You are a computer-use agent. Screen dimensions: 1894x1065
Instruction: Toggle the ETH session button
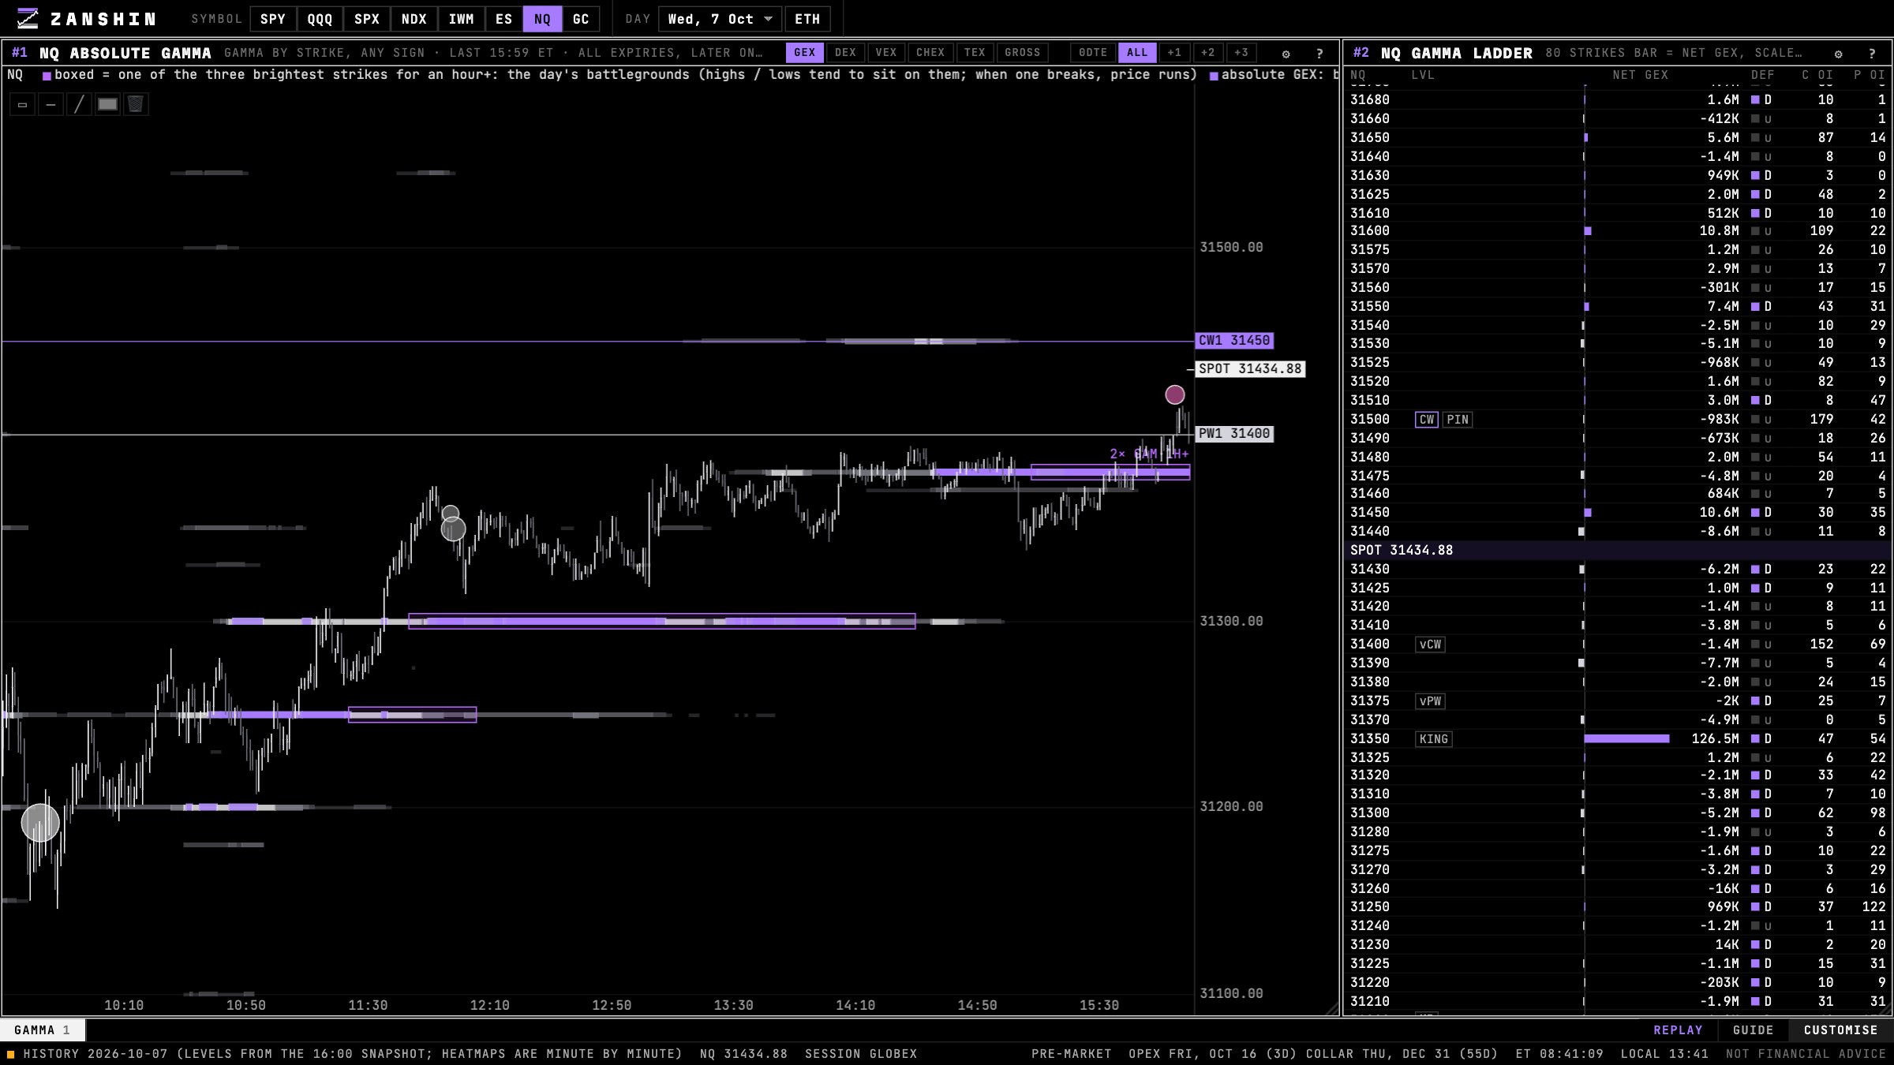[x=807, y=19]
